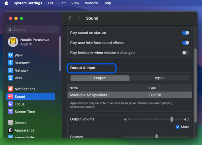Screen dimensions: 202x145
Task: Open Network settings
Action: (31, 70)
